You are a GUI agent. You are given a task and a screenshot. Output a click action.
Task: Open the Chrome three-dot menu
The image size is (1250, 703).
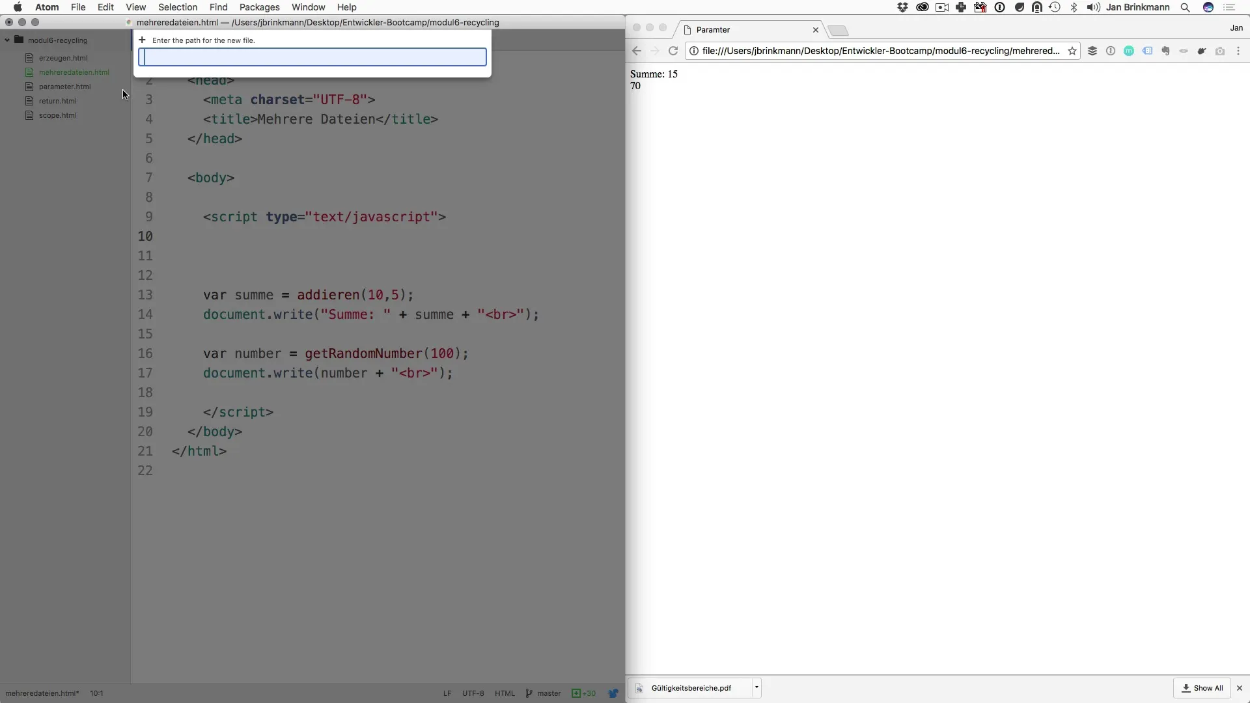pyautogui.click(x=1238, y=51)
